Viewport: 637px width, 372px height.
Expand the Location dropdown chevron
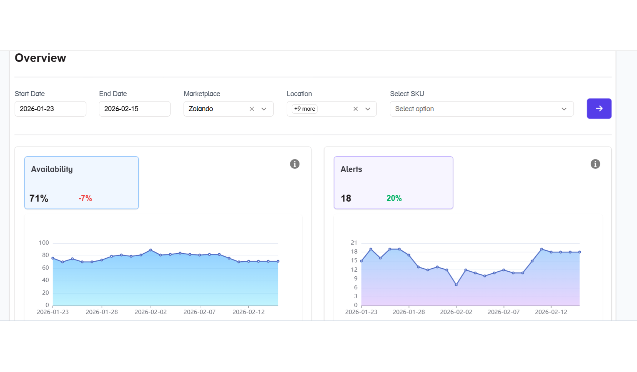(368, 109)
